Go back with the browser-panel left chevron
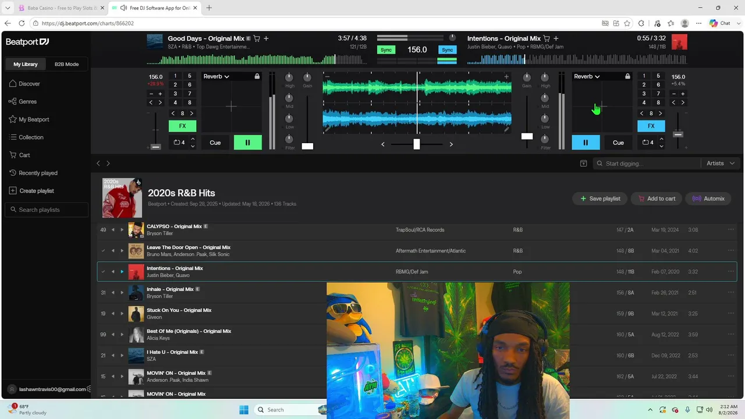 [98, 164]
